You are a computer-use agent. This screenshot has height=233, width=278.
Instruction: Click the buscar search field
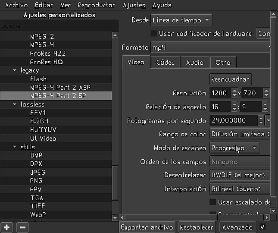(56, 25)
